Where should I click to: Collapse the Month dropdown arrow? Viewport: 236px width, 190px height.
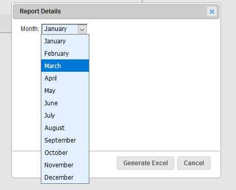(82, 29)
